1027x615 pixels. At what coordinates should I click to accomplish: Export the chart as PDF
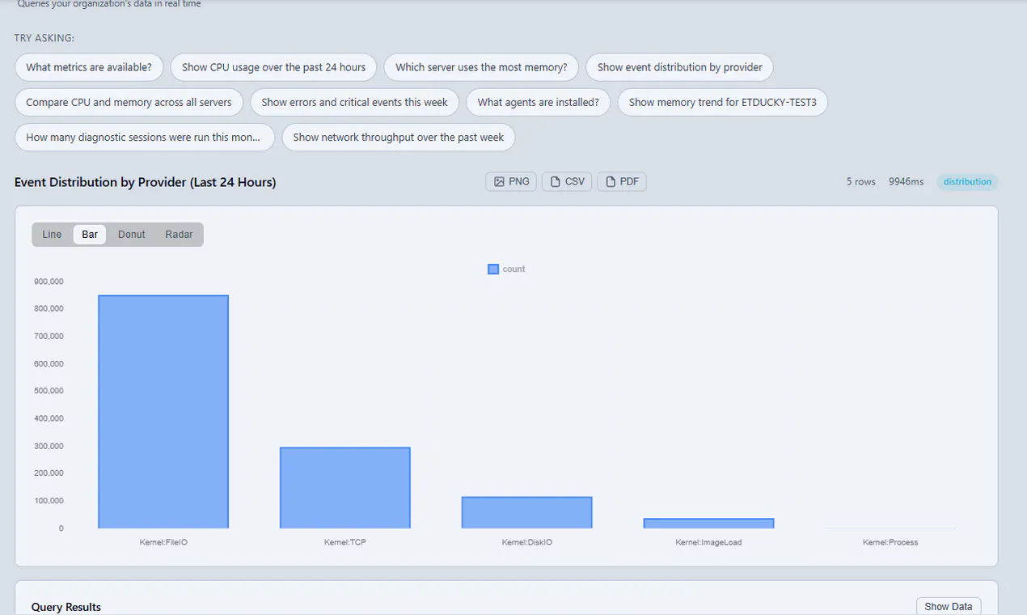(622, 181)
